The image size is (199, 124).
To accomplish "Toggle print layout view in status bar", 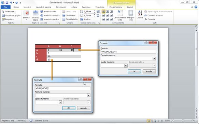I will point(148,121).
